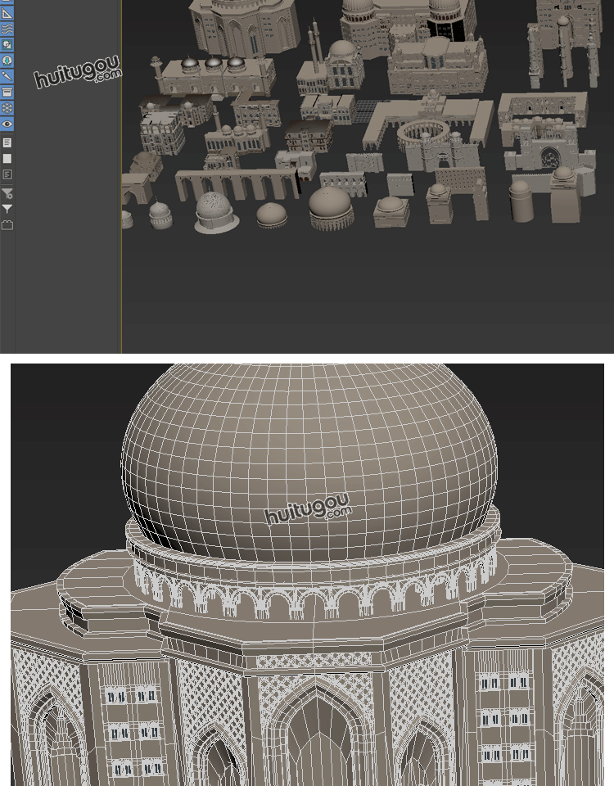
Task: Select the perforated dome model
Action: [216, 210]
